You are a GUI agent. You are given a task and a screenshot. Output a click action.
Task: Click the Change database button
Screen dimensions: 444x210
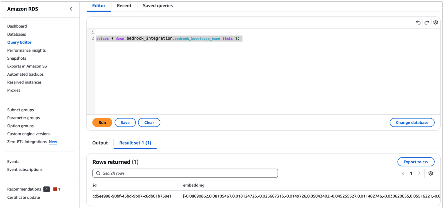tap(412, 123)
